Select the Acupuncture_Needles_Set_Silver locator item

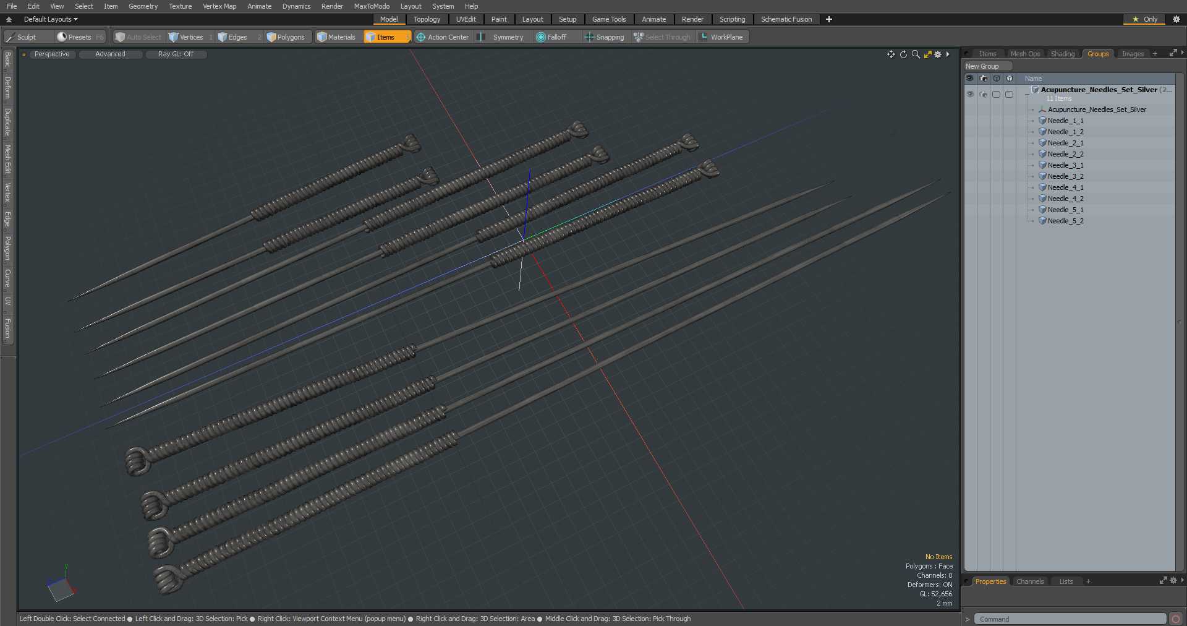tap(1097, 109)
